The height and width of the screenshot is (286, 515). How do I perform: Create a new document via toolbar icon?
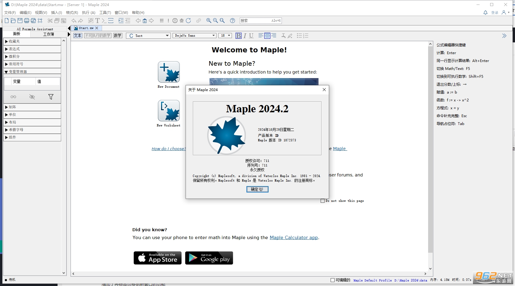(x=7, y=21)
